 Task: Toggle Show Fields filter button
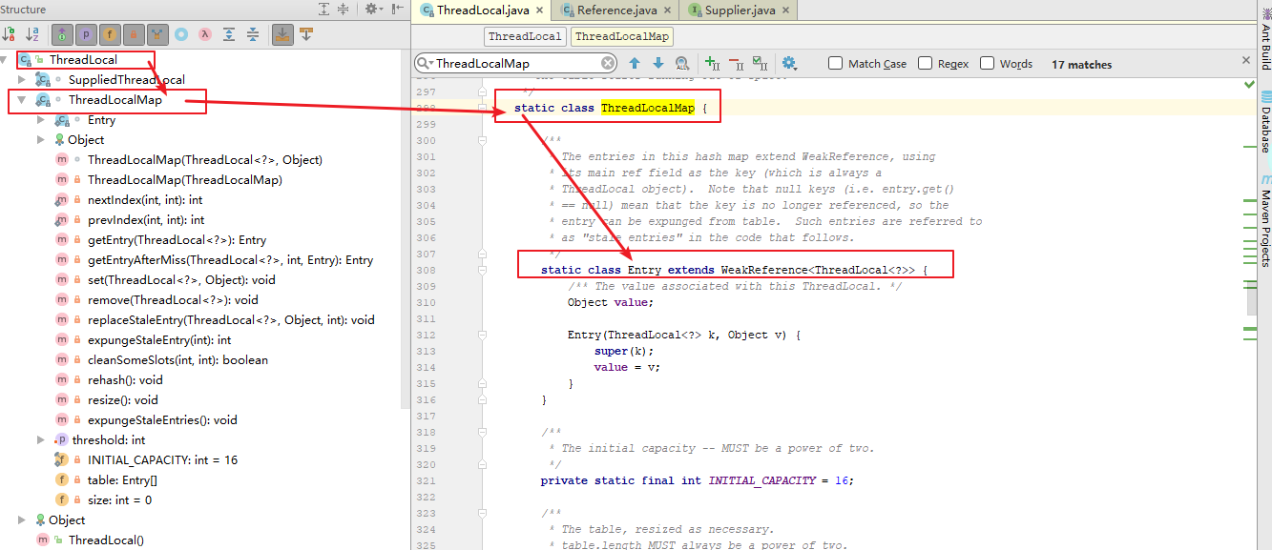coord(110,34)
